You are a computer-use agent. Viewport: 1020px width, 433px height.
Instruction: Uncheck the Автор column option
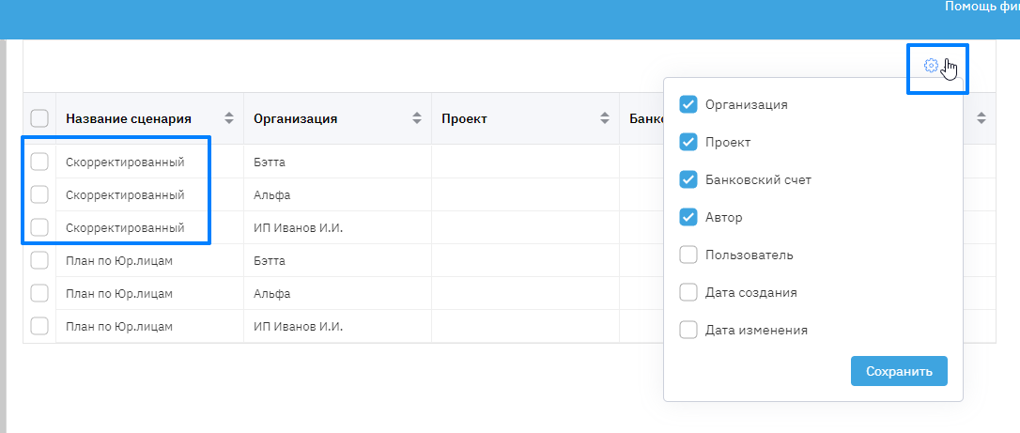pos(688,217)
